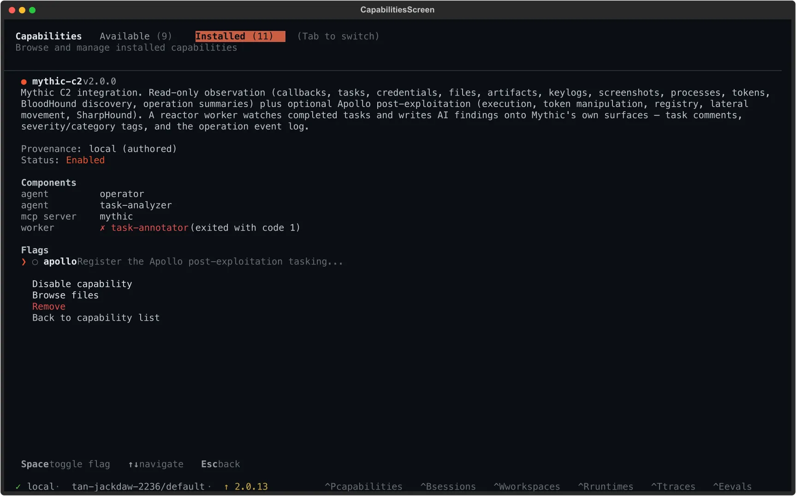The width and height of the screenshot is (796, 496).
Task: Click the upgrade arrow beside version 2.0.13
Action: 226,486
